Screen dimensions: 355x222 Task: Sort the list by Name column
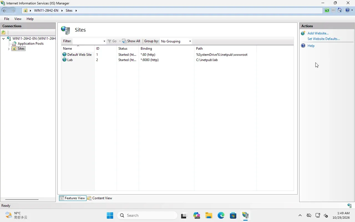coord(78,48)
